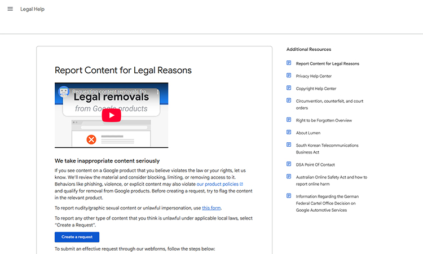Click the 'Report Content for Legal Reasons' page heading

point(123,70)
